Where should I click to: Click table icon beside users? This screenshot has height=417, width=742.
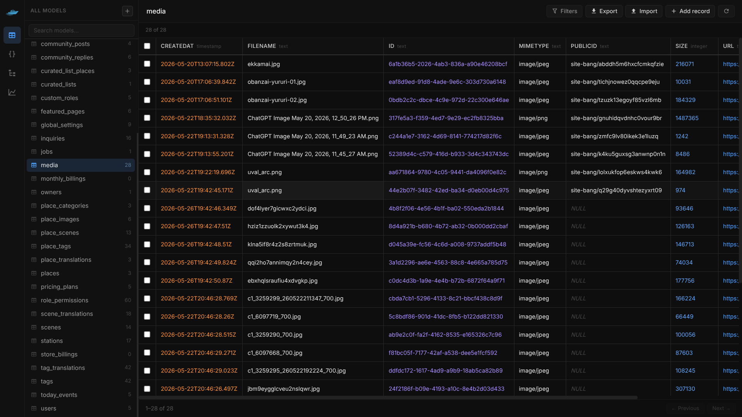click(x=34, y=409)
